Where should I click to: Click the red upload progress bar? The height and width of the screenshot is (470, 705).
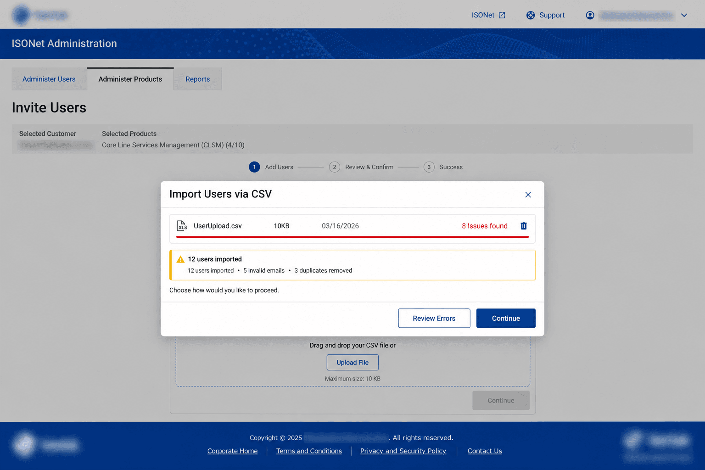click(352, 237)
